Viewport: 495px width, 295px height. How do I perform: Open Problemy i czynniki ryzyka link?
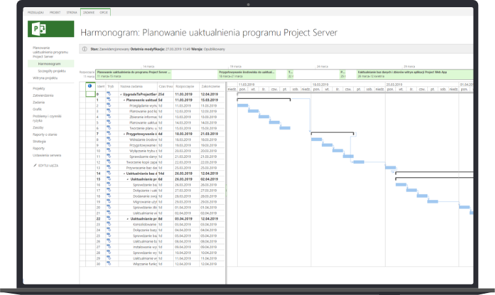coord(47,118)
